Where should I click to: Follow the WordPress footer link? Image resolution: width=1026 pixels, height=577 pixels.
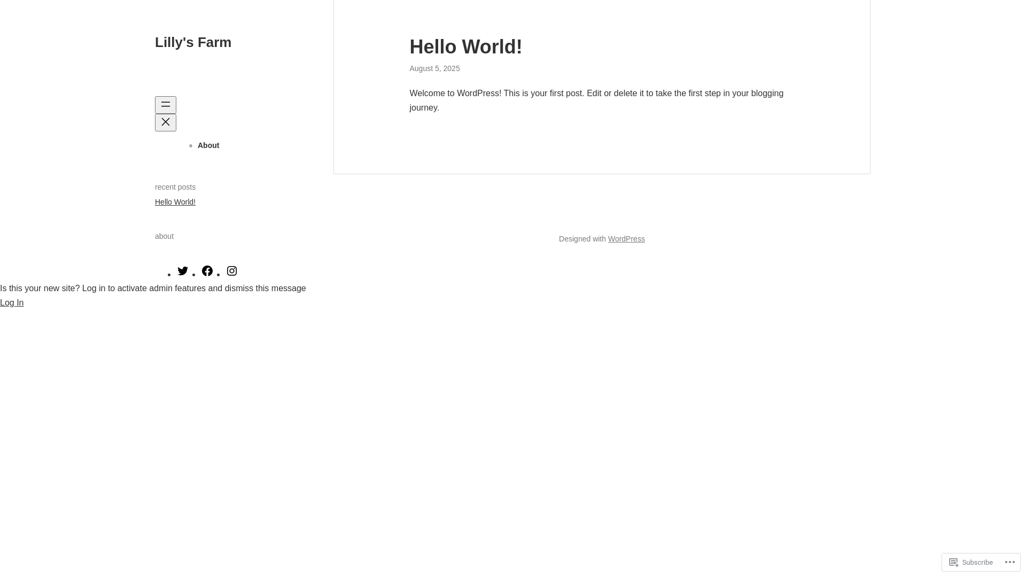626,239
